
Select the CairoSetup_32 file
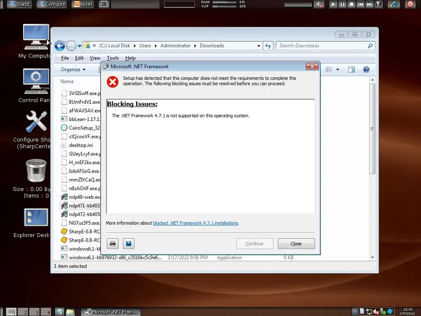(81, 128)
